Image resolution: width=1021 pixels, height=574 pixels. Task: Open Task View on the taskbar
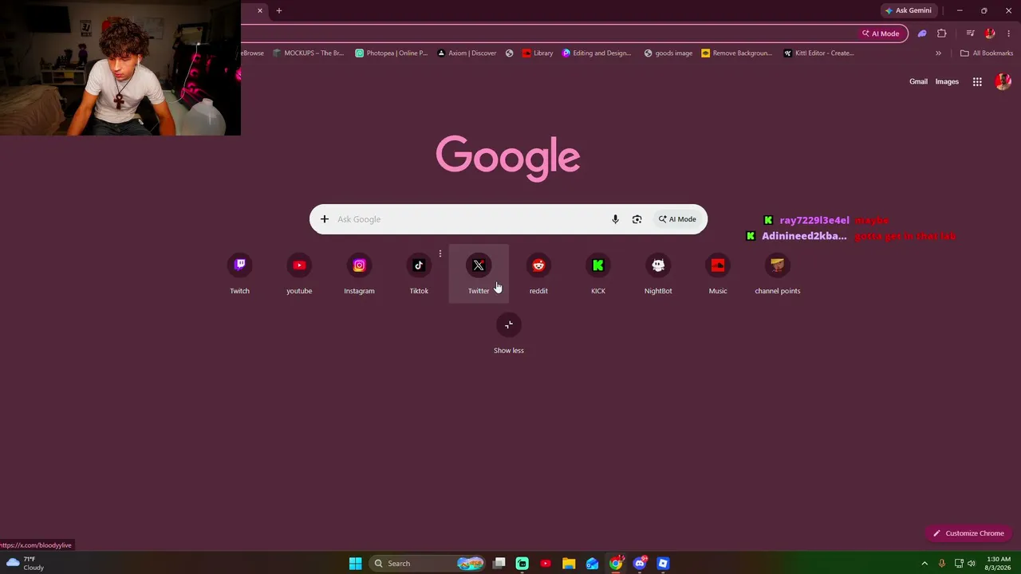click(499, 564)
